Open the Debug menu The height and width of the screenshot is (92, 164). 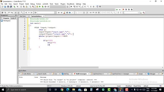[33, 4]
